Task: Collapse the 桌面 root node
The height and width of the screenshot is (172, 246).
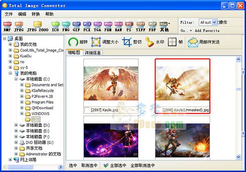Action: [x=5, y=38]
